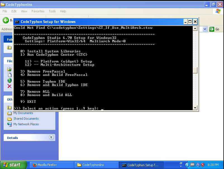Open the Favorites menu
This screenshot has width=224, height=169.
(38, 11)
